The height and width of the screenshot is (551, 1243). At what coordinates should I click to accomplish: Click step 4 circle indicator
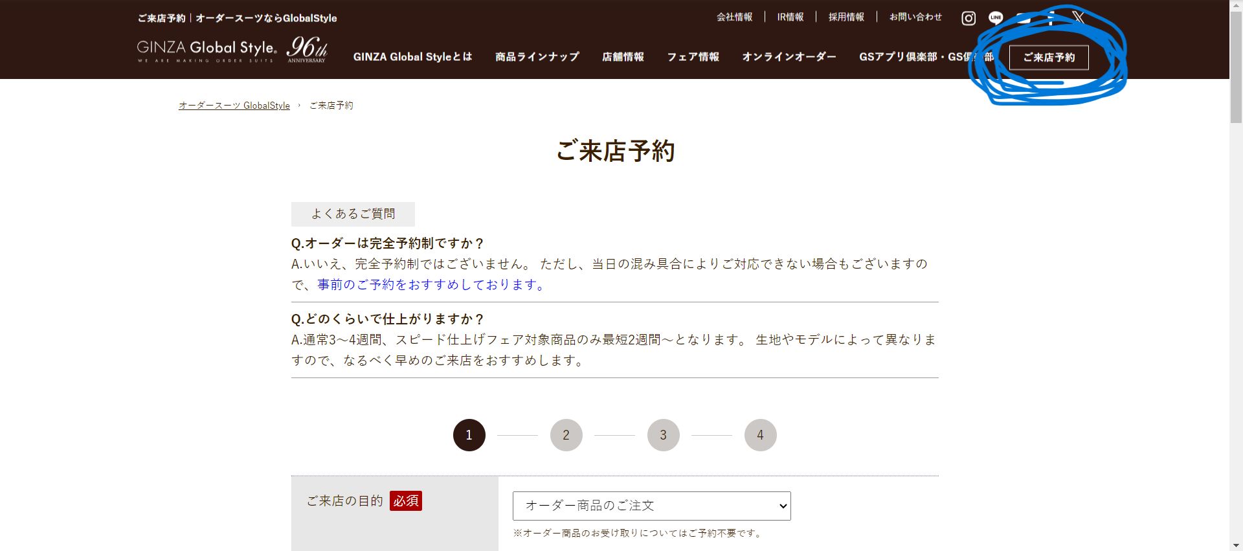click(x=760, y=435)
